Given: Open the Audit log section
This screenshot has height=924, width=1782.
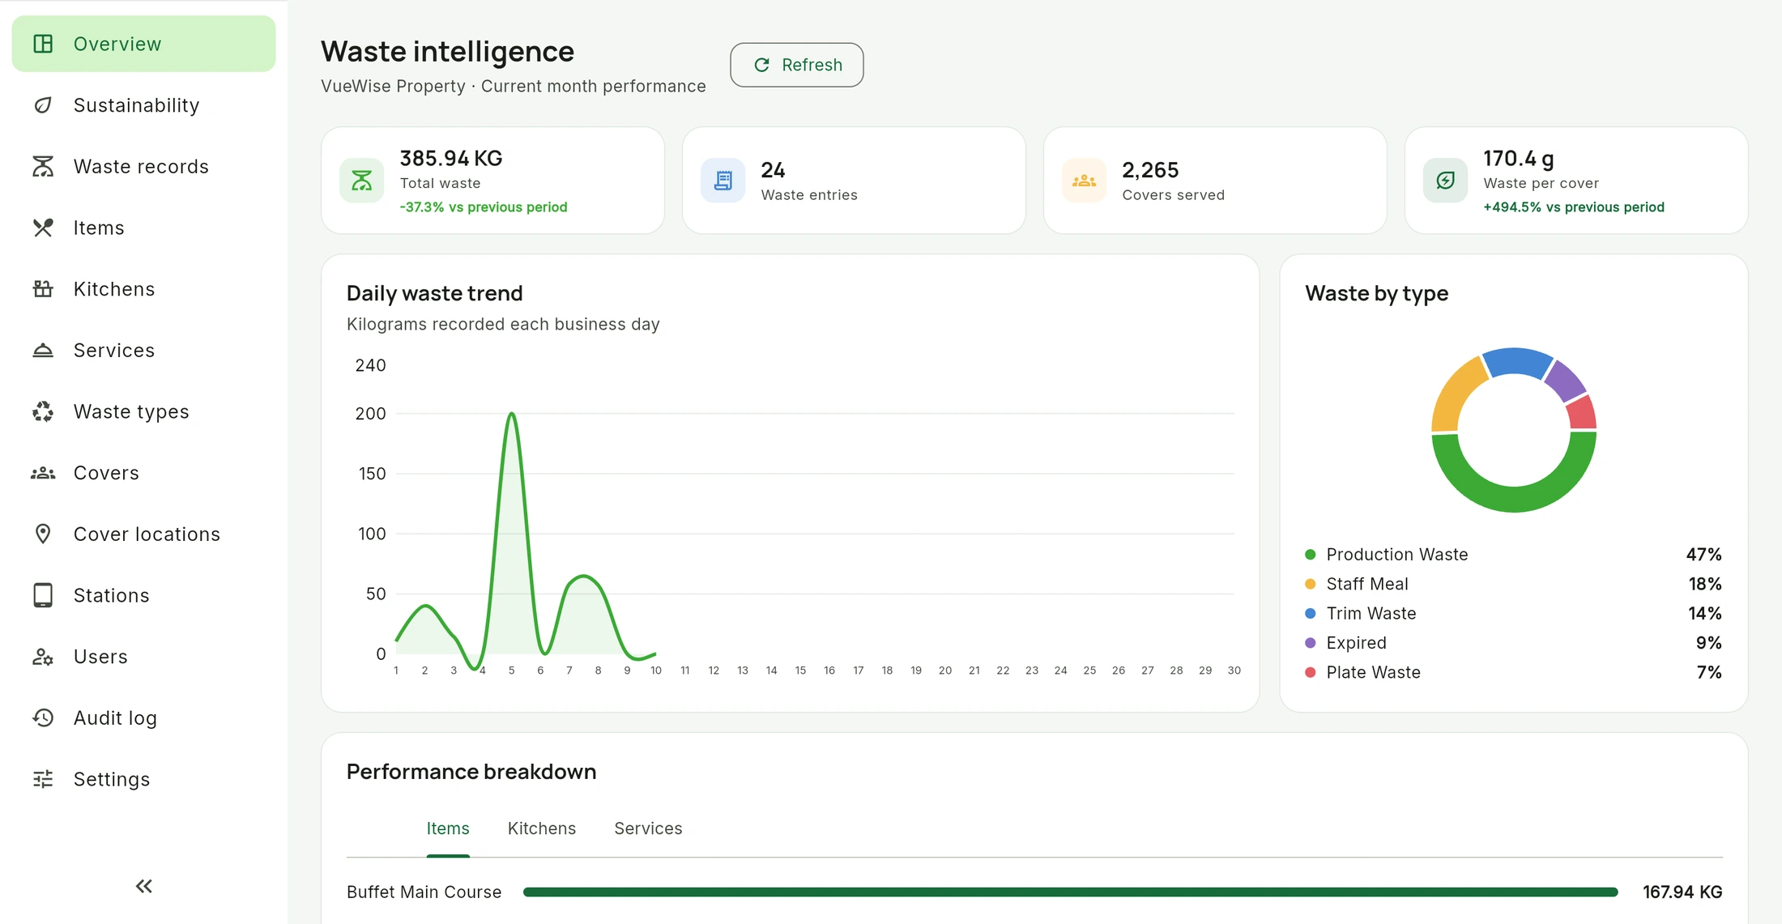Looking at the screenshot, I should click(x=143, y=717).
